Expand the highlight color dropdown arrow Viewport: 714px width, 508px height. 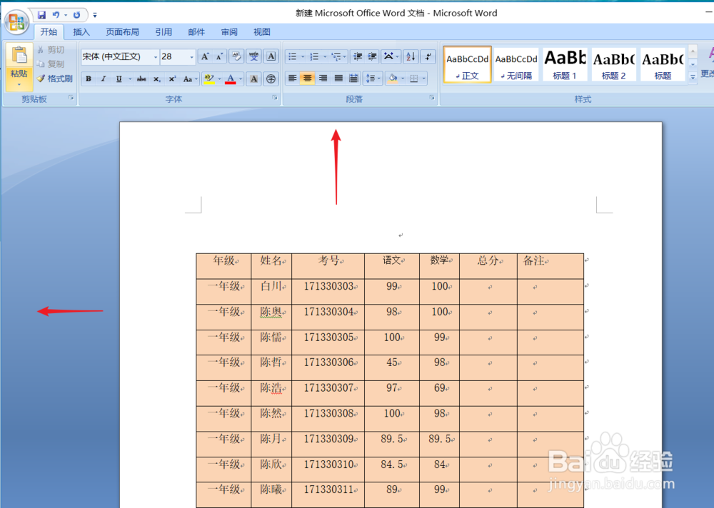[x=219, y=78]
